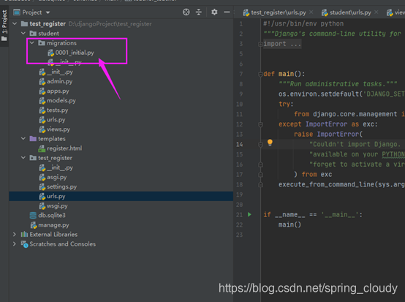Collapse the student folder
Viewport: 405px width, 302px height.
pyautogui.click(x=23, y=34)
